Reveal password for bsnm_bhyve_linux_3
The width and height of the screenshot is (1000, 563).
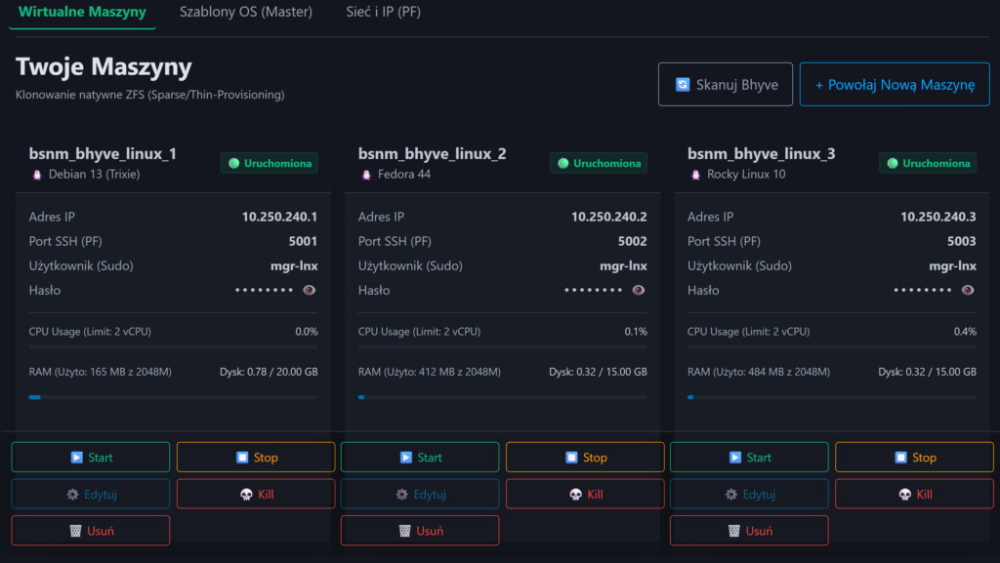[x=968, y=291]
